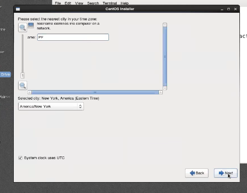Click the Back button
The height and width of the screenshot is (193, 247).
pyautogui.click(x=197, y=173)
